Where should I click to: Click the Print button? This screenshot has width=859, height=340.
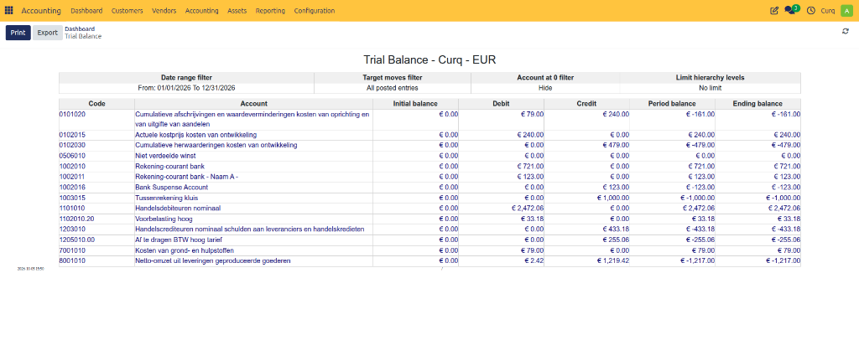[18, 33]
